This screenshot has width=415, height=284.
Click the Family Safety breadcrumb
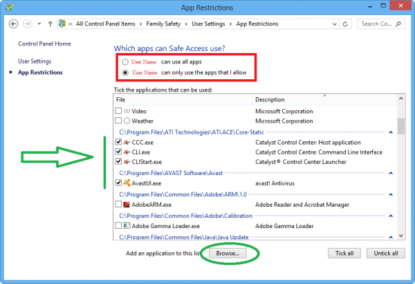click(169, 24)
